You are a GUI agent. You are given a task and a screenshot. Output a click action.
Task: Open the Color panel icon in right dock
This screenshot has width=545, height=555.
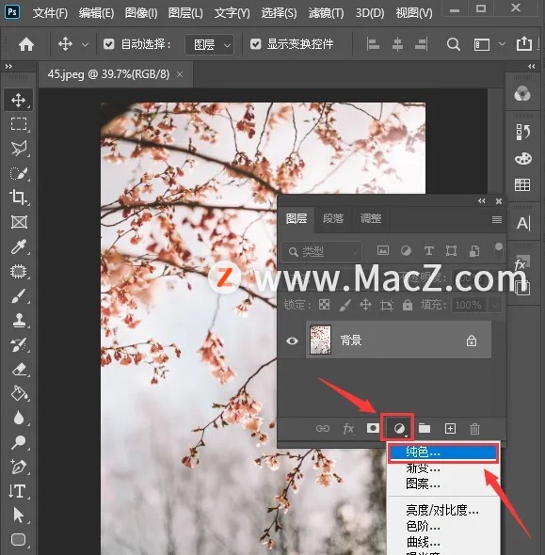(x=522, y=94)
